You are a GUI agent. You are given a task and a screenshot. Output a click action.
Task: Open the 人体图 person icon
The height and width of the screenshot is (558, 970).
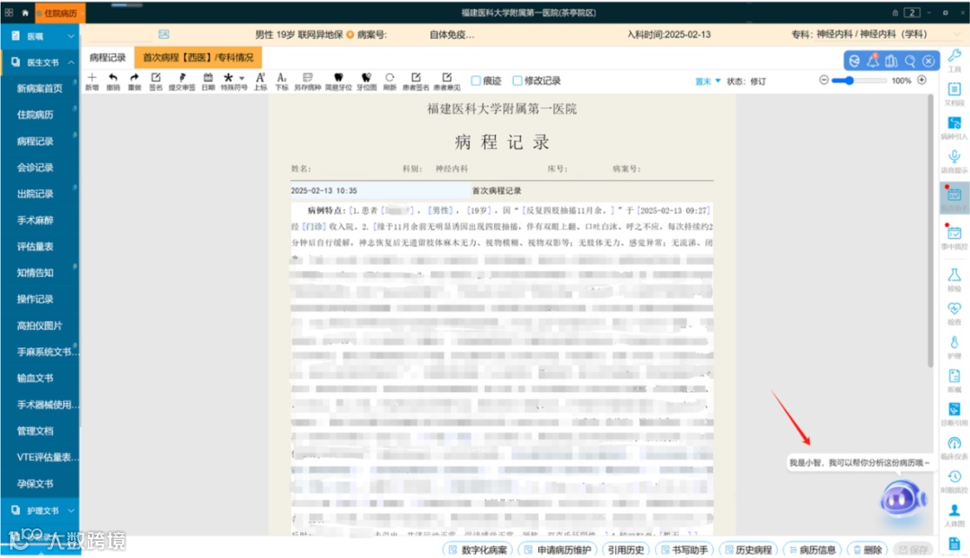point(955,510)
